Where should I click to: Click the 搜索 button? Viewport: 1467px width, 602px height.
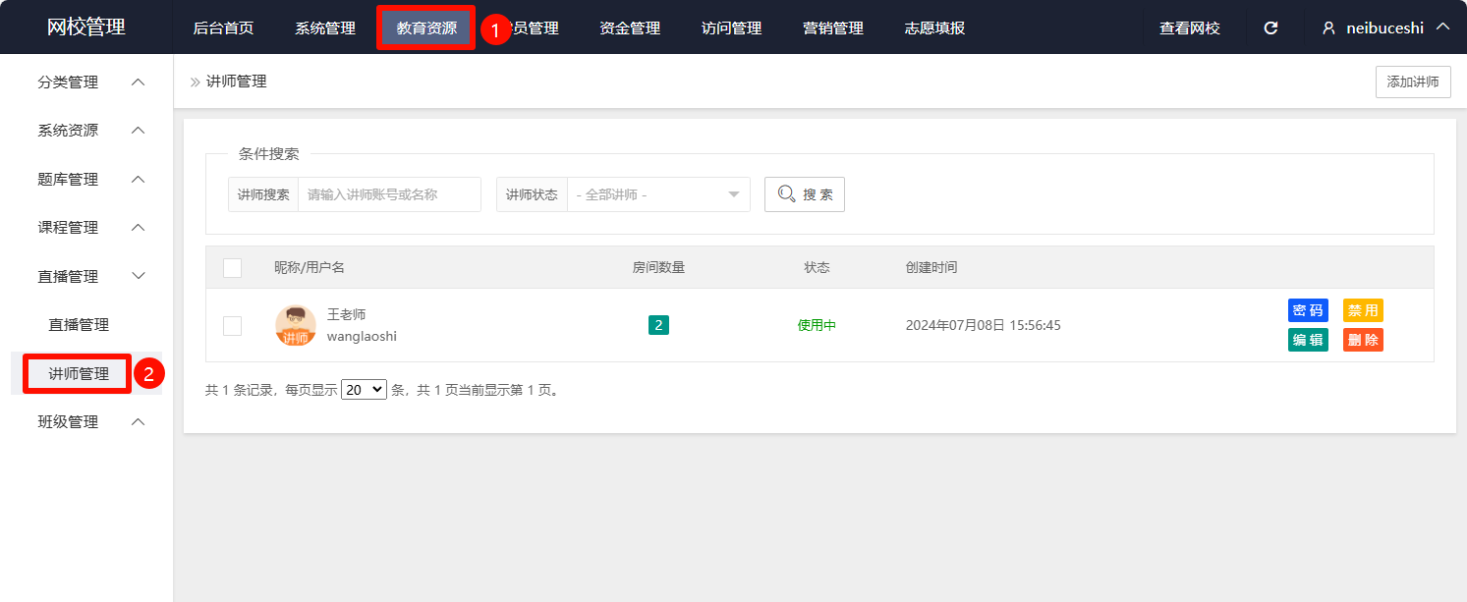click(805, 194)
